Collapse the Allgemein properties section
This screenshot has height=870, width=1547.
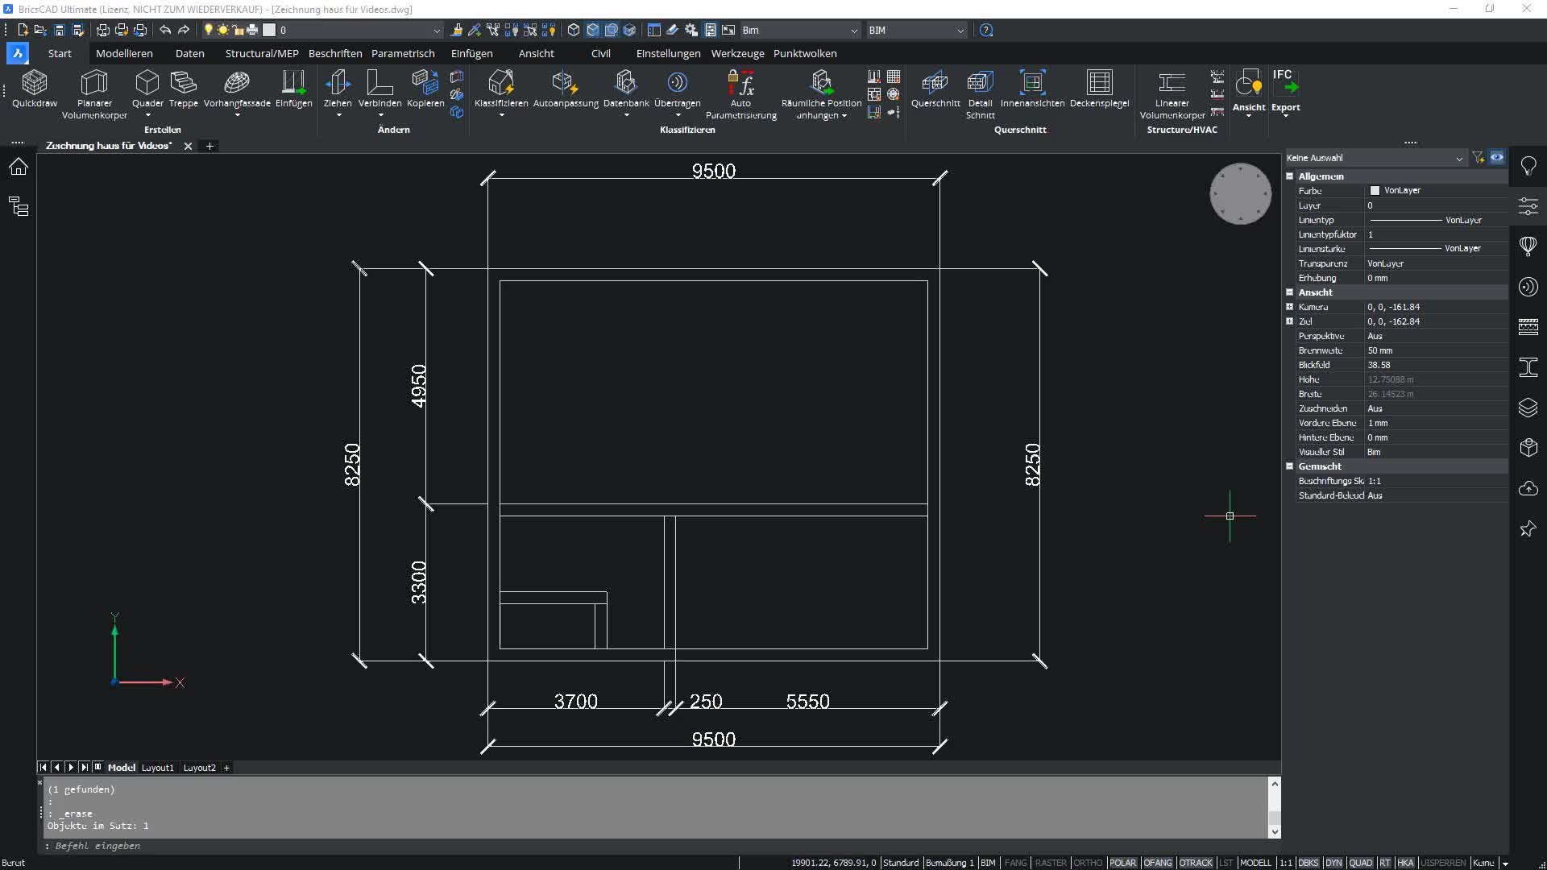[1289, 176]
